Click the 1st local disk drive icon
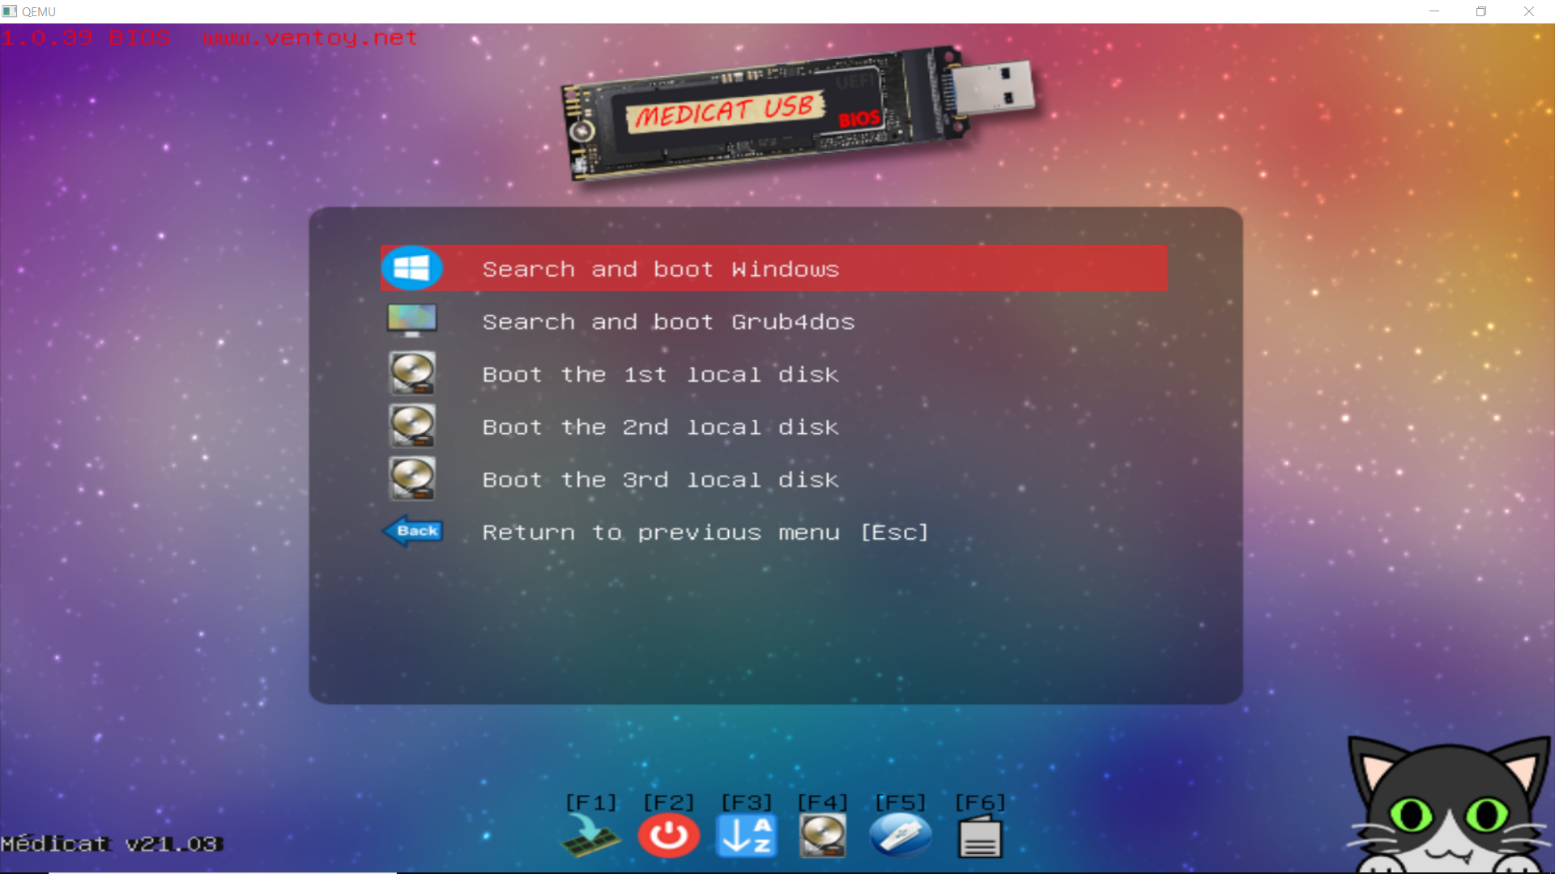This screenshot has width=1555, height=874. click(x=412, y=373)
